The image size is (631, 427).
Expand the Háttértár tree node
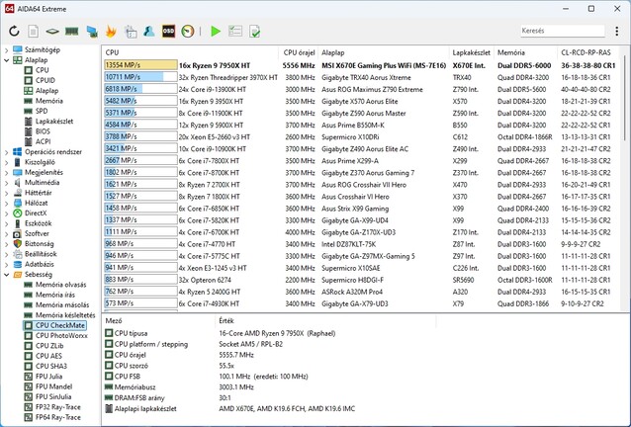[7, 193]
